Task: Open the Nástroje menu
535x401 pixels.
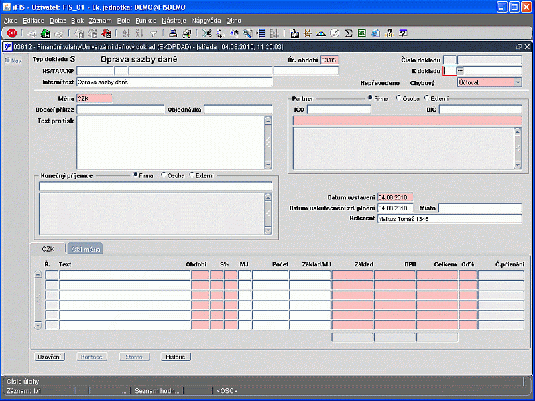Action: 174,21
